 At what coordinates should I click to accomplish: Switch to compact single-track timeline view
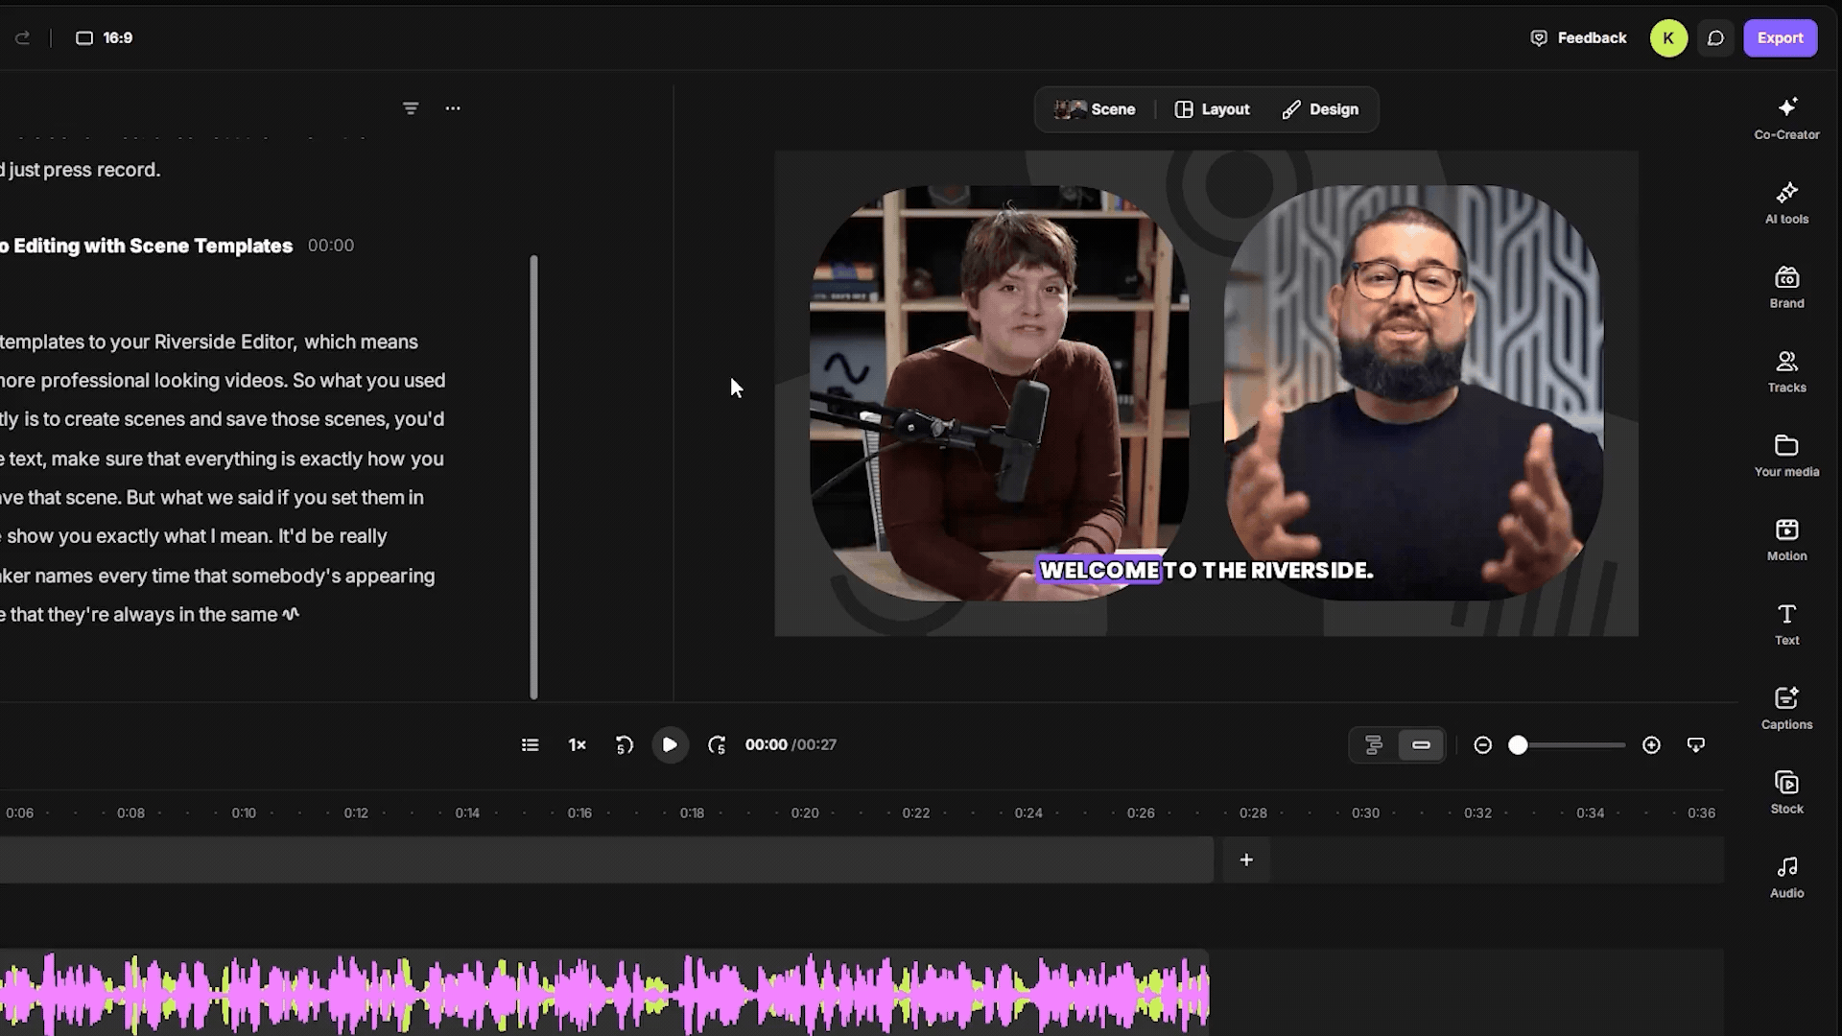[x=1421, y=745]
